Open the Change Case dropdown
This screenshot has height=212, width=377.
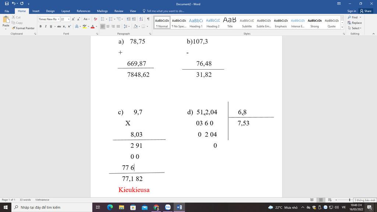pyautogui.click(x=86, y=19)
